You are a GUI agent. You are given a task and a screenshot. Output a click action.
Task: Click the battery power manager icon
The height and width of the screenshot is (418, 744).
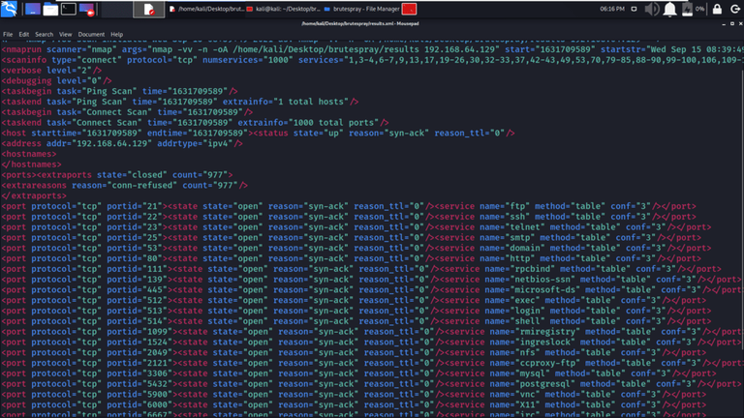687,9
